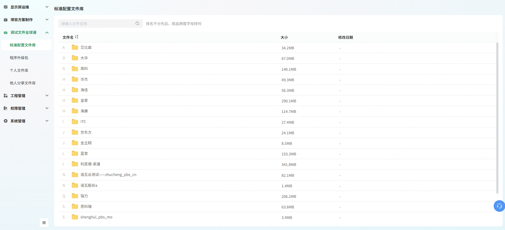Click the 标准配置文件库 page title

[69, 9]
